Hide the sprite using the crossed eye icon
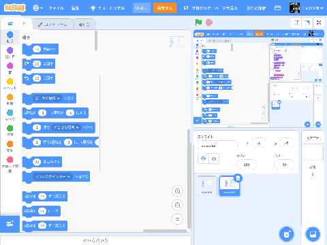This screenshot has width=327, height=245. tap(214, 159)
